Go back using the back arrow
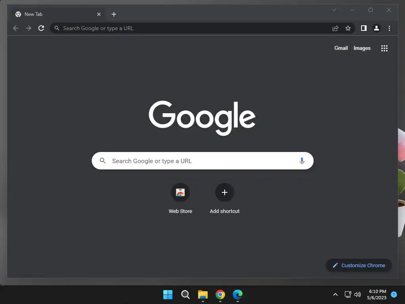Image resolution: width=405 pixels, height=304 pixels. 16,28
